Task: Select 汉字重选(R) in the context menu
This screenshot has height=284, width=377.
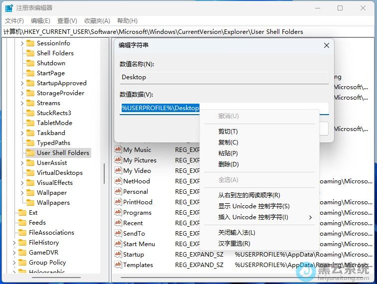Action: [x=234, y=244]
